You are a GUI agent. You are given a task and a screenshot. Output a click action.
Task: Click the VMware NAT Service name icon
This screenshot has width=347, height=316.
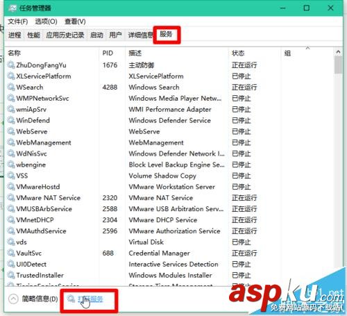pos(11,197)
